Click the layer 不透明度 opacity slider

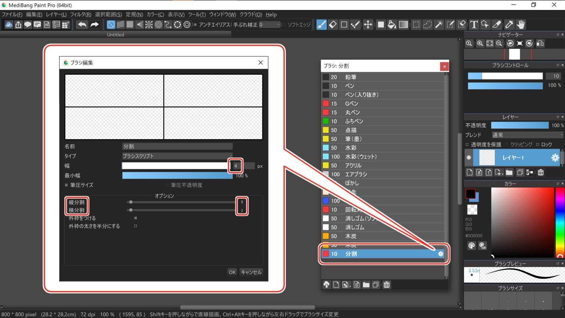click(519, 126)
